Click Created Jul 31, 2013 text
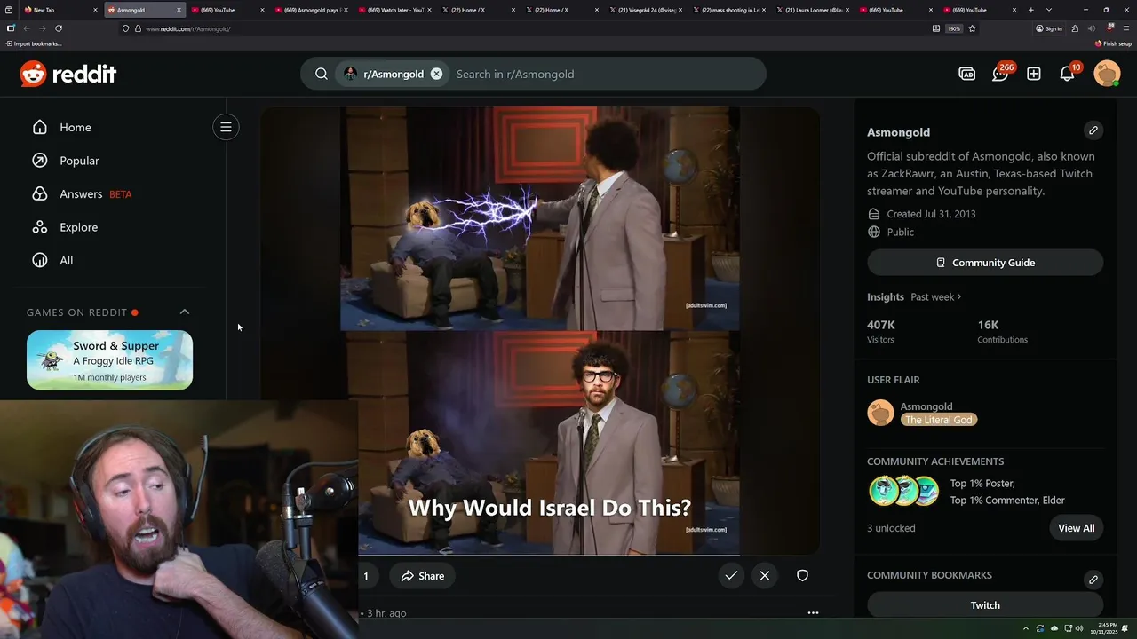 pos(931,214)
